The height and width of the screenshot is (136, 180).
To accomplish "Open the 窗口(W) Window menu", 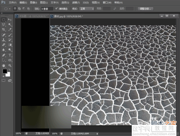I will coord(107,3).
